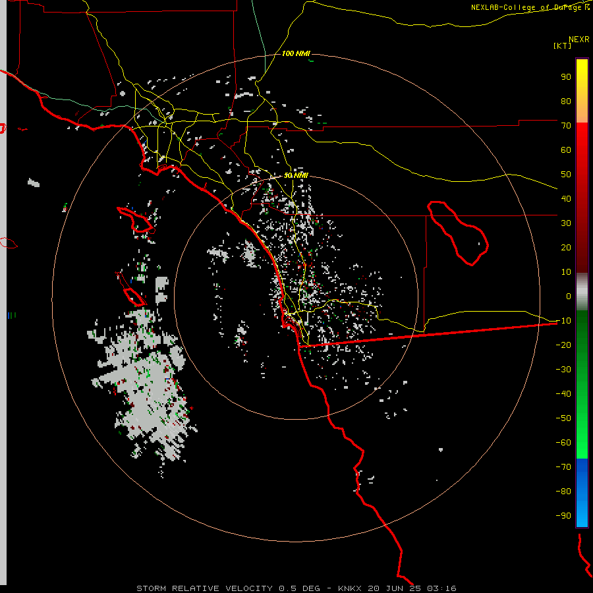This screenshot has width=593, height=593.
Task: Click the 20 value on velocity scale
Action: (566, 248)
